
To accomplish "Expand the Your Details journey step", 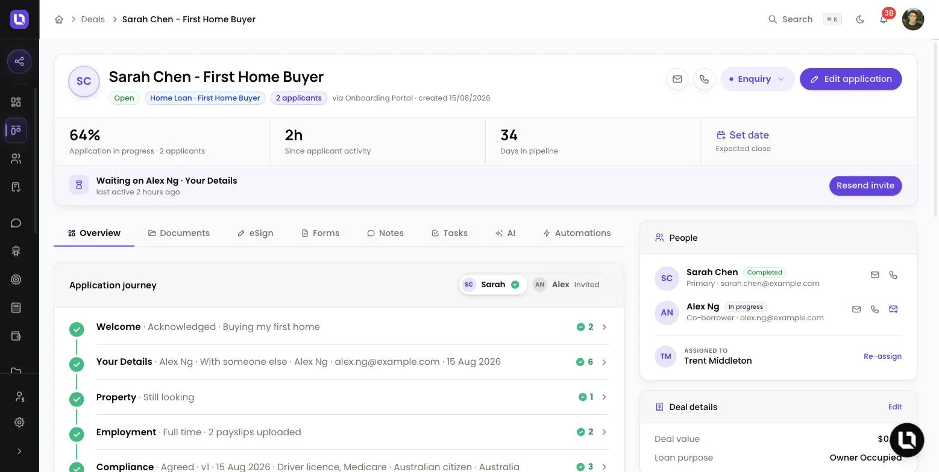I will (x=353, y=362).
